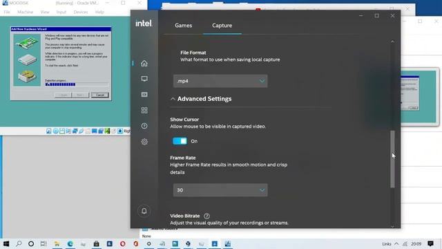Open the Video section in Intel sidebar

[144, 95]
